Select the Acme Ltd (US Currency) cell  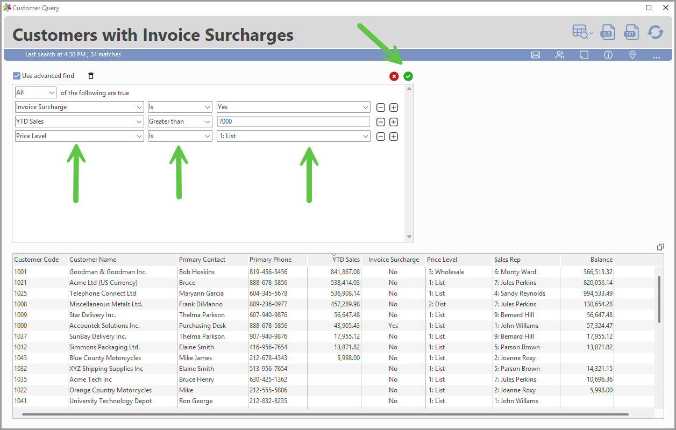pos(103,283)
